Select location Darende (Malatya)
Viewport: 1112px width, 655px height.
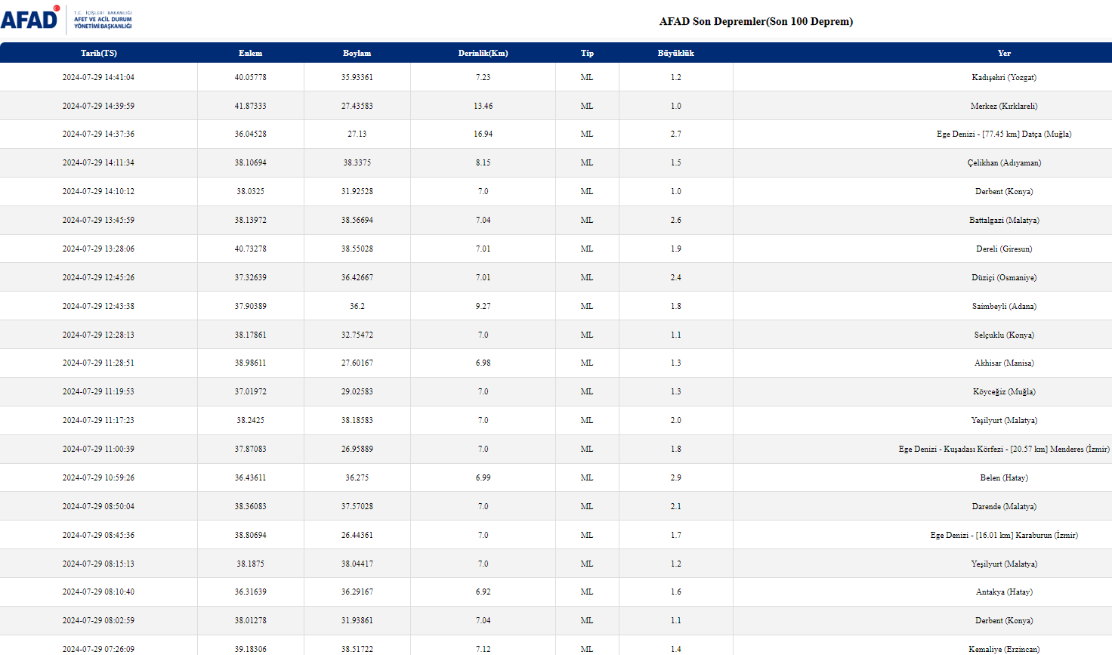(1004, 506)
